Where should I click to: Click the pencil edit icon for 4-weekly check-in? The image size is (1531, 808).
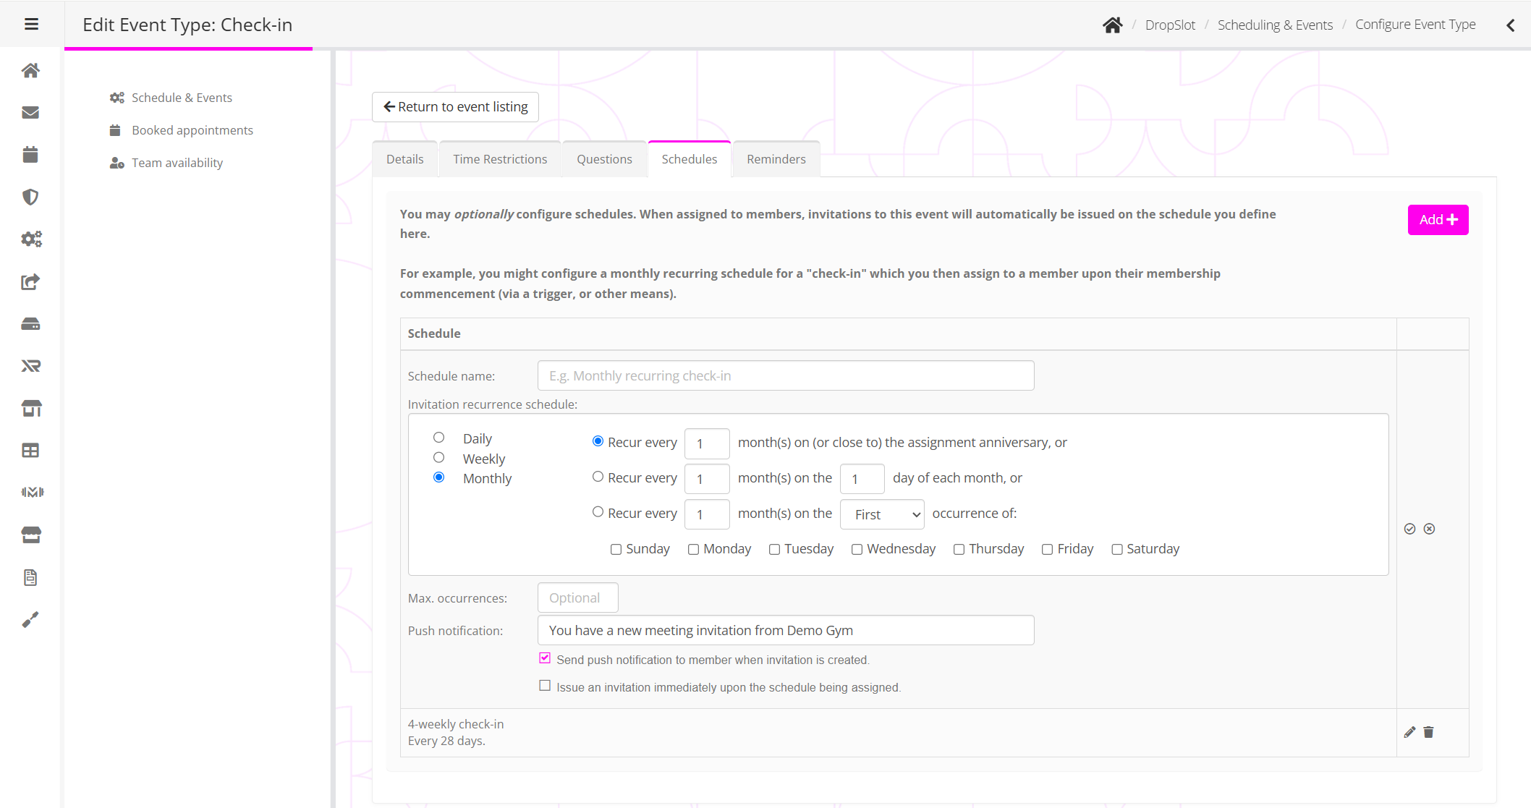(x=1409, y=732)
